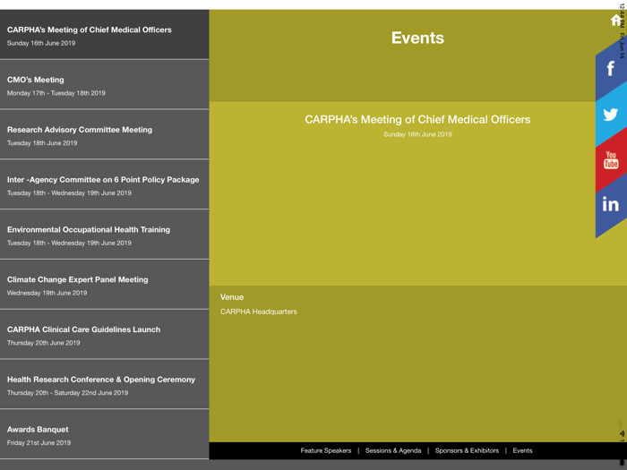This screenshot has height=470, width=627.
Task: Open the Facebook social link
Action: coord(611,69)
